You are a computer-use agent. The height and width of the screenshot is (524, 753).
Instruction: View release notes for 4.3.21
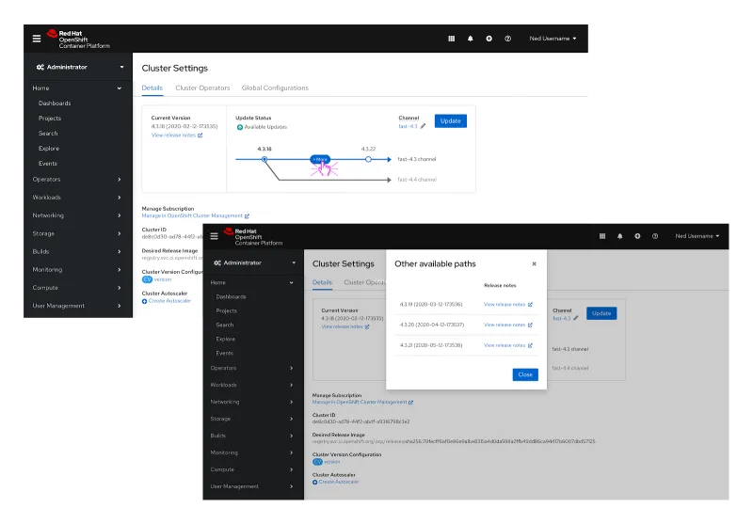pos(508,345)
